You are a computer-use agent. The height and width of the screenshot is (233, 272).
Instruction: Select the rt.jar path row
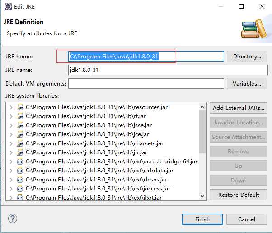coord(86,116)
